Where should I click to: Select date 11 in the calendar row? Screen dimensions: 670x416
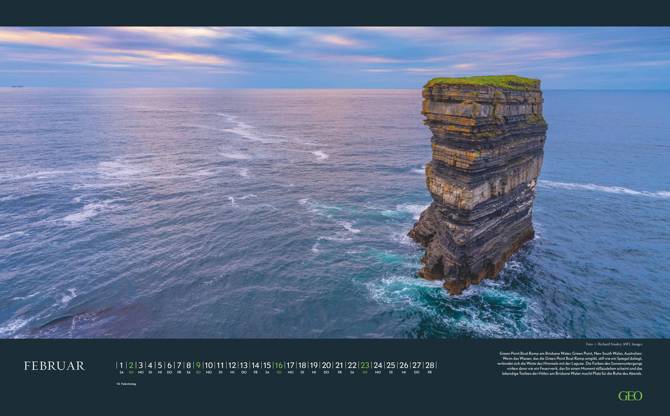click(220, 365)
